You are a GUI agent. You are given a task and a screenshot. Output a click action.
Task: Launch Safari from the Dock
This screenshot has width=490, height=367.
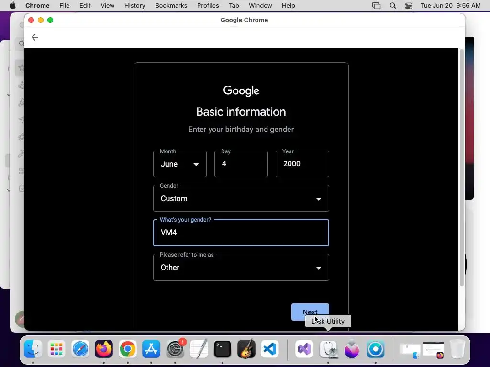pos(80,349)
